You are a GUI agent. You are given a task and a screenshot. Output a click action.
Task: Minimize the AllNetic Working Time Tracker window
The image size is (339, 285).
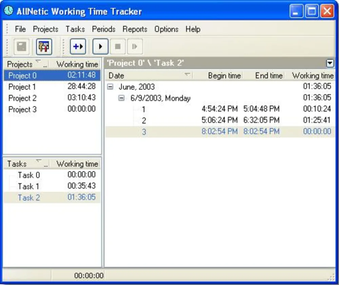(x=296, y=11)
